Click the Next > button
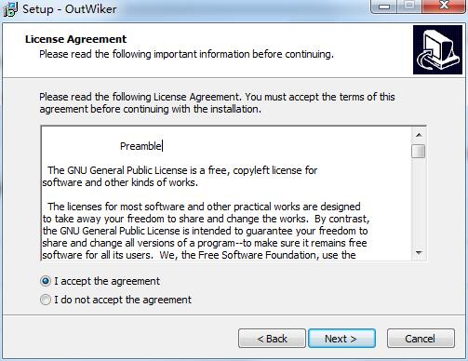 [x=341, y=339]
